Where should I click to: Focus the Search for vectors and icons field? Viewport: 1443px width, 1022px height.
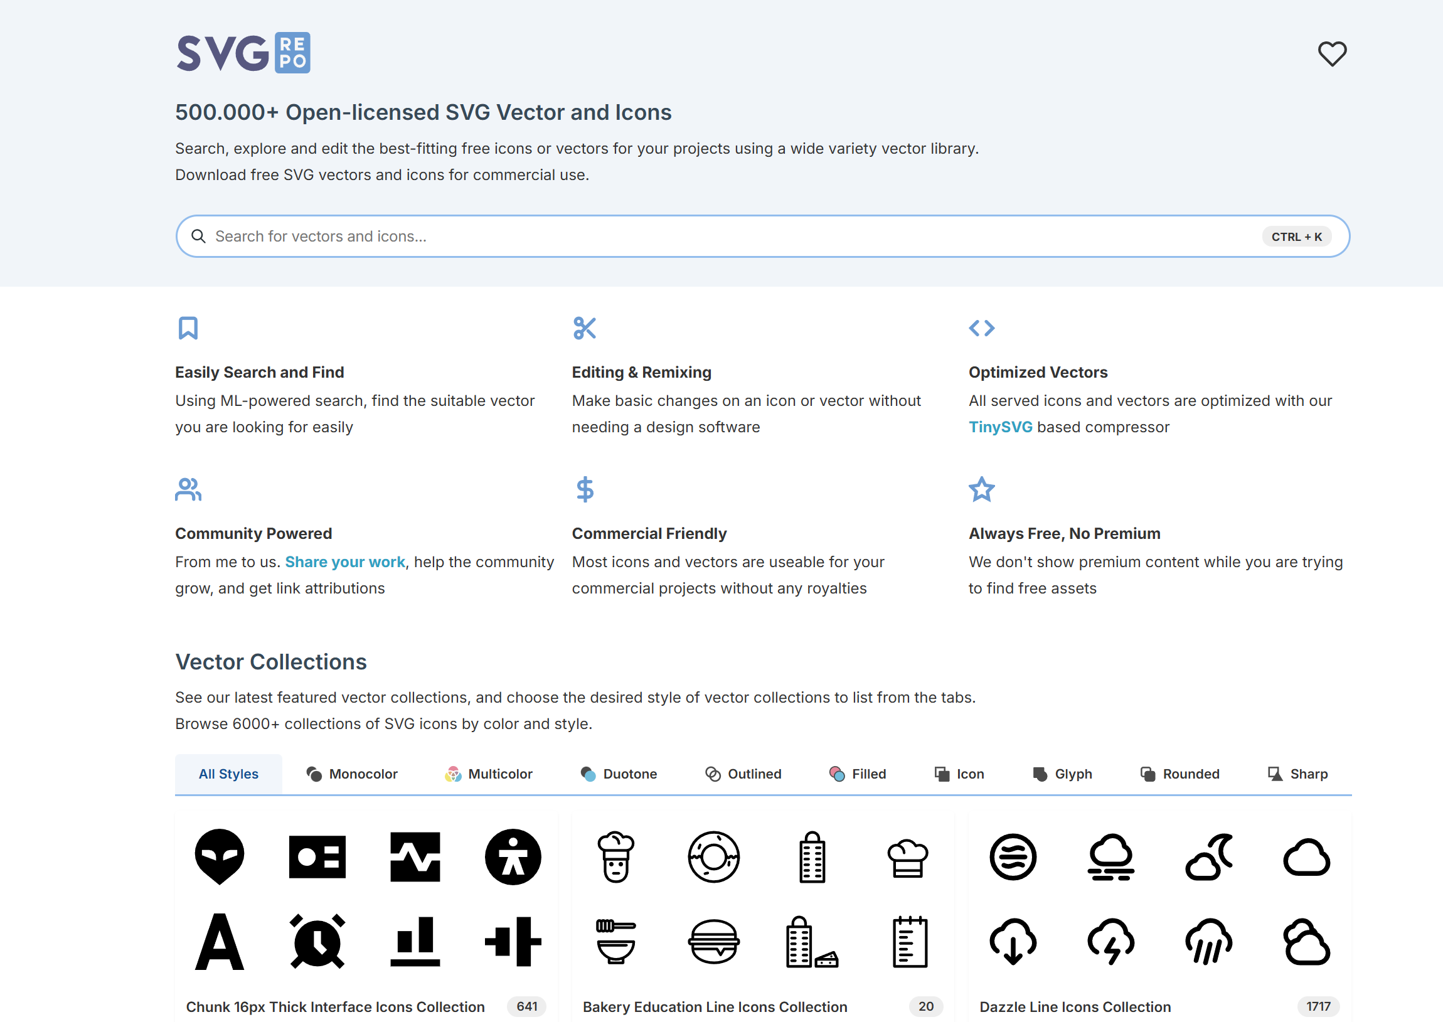click(x=763, y=236)
